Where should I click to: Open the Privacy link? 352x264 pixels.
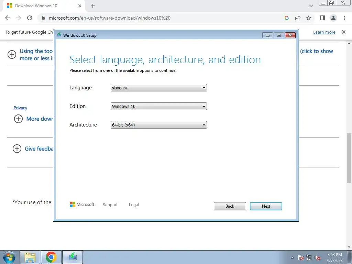(x=20, y=108)
